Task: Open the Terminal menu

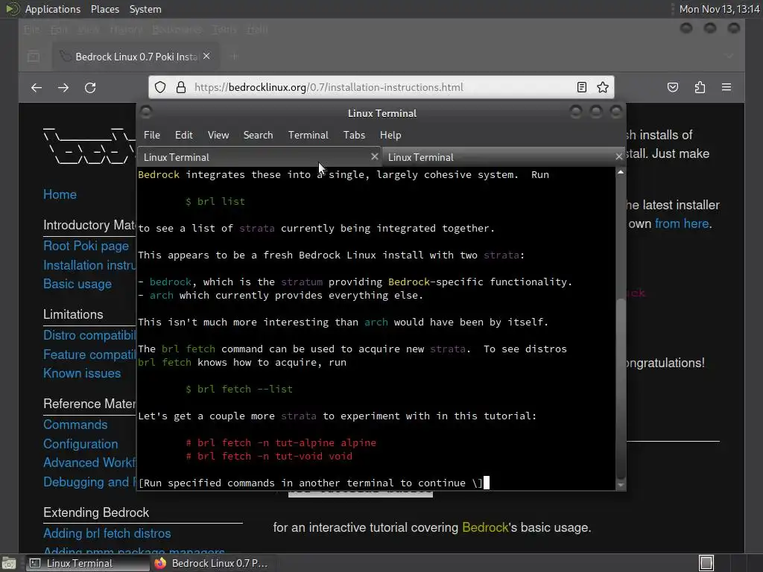Action: tap(308, 136)
